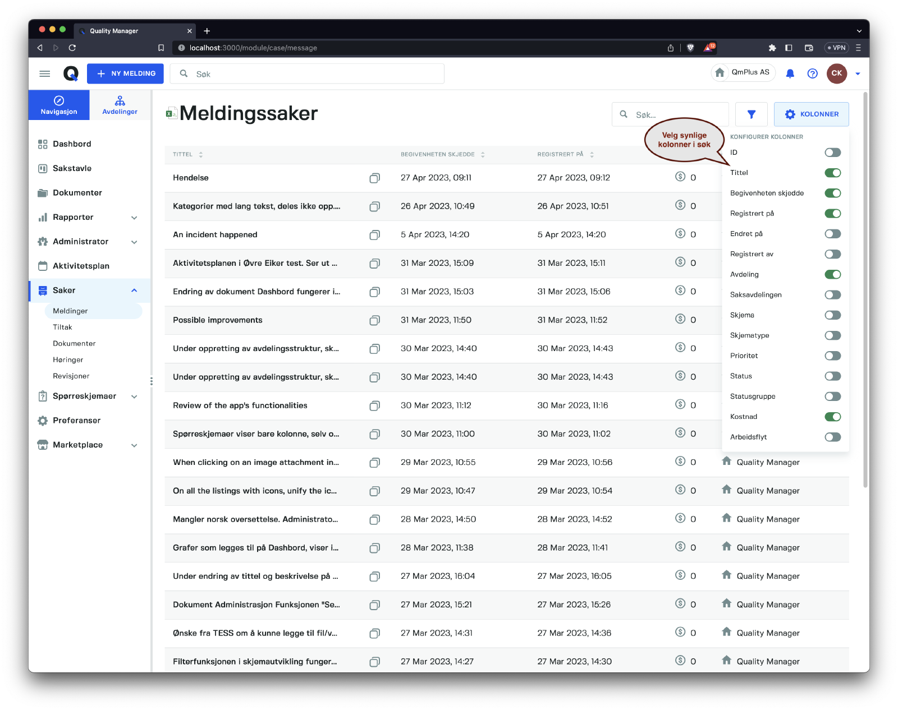Collapse the Saker section

pos(134,291)
